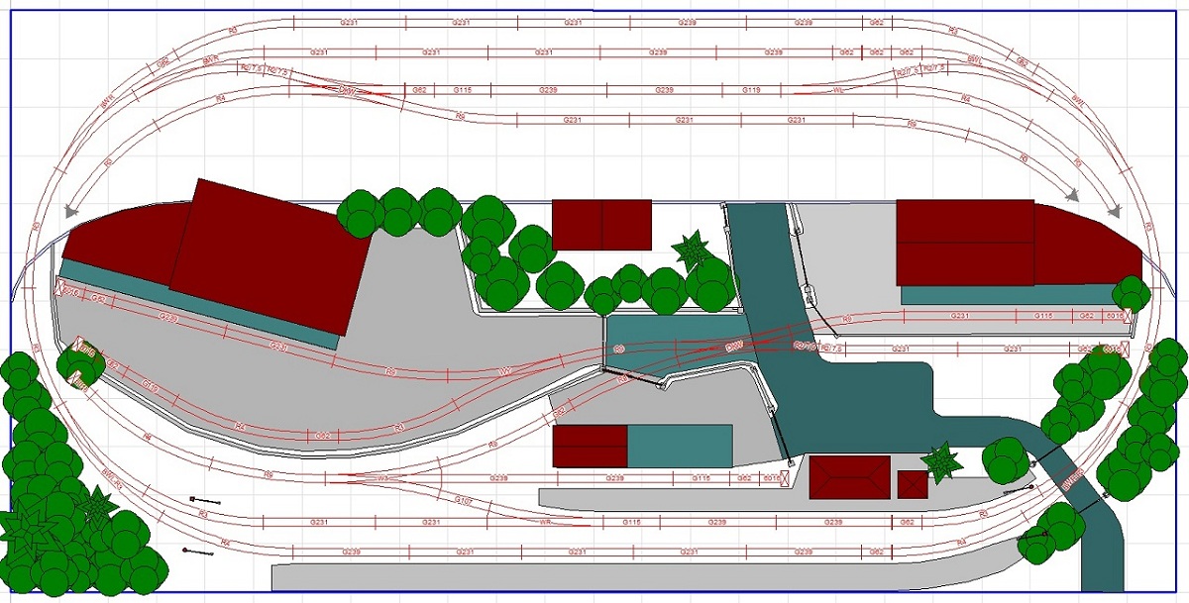Screen dimensions: 1189x603
Task: Click the teal rectangle beside the lower red building
Action: click(x=679, y=446)
